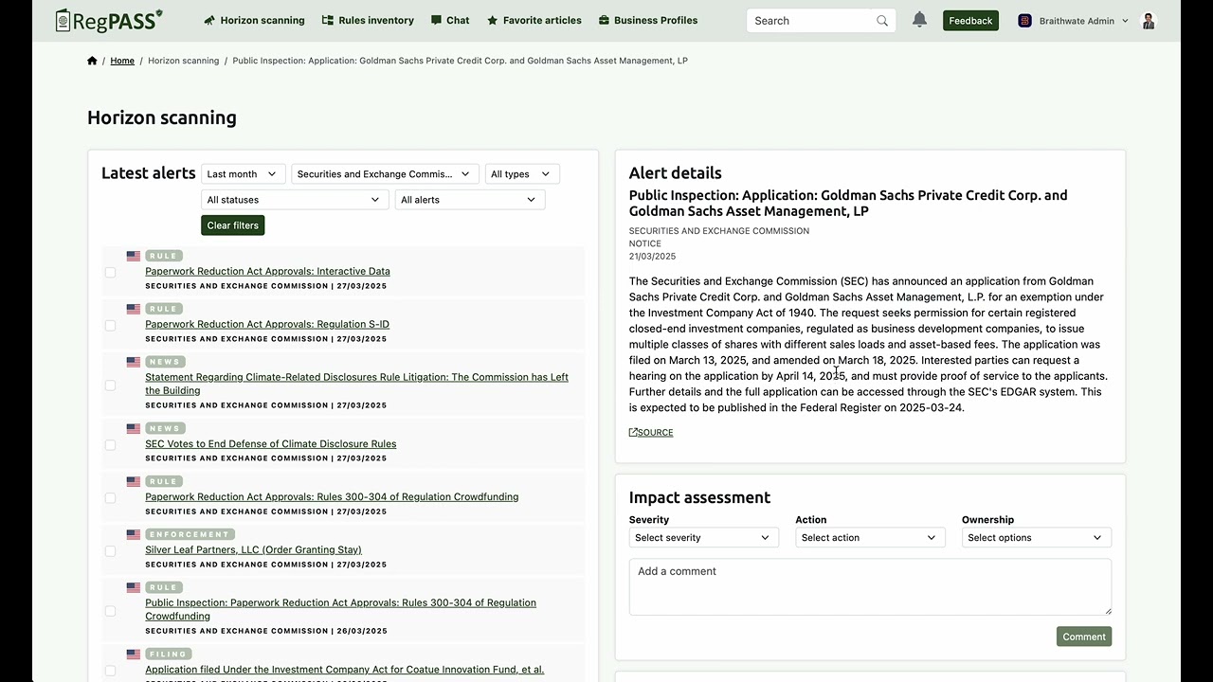Click the Home breadcrumb link

coord(122,61)
